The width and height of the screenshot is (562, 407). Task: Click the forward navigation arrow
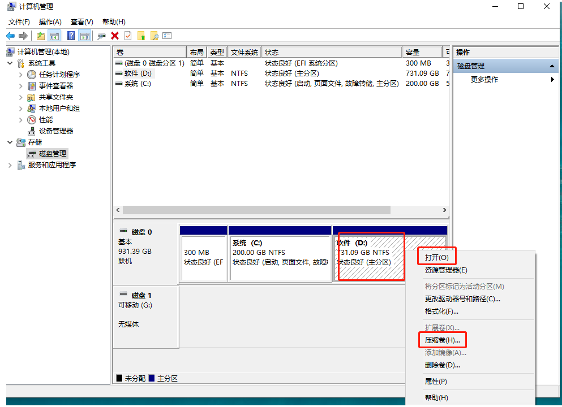[22, 35]
